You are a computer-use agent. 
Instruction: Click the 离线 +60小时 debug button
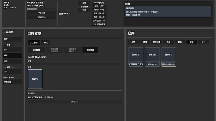pyautogui.click(x=99, y=17)
